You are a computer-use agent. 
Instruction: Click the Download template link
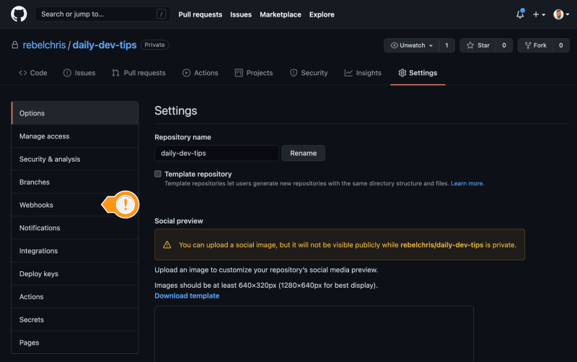point(187,296)
